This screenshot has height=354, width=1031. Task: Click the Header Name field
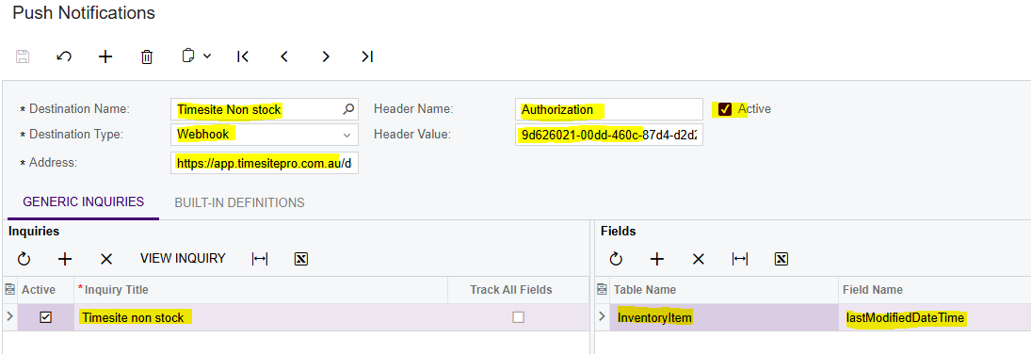(609, 109)
